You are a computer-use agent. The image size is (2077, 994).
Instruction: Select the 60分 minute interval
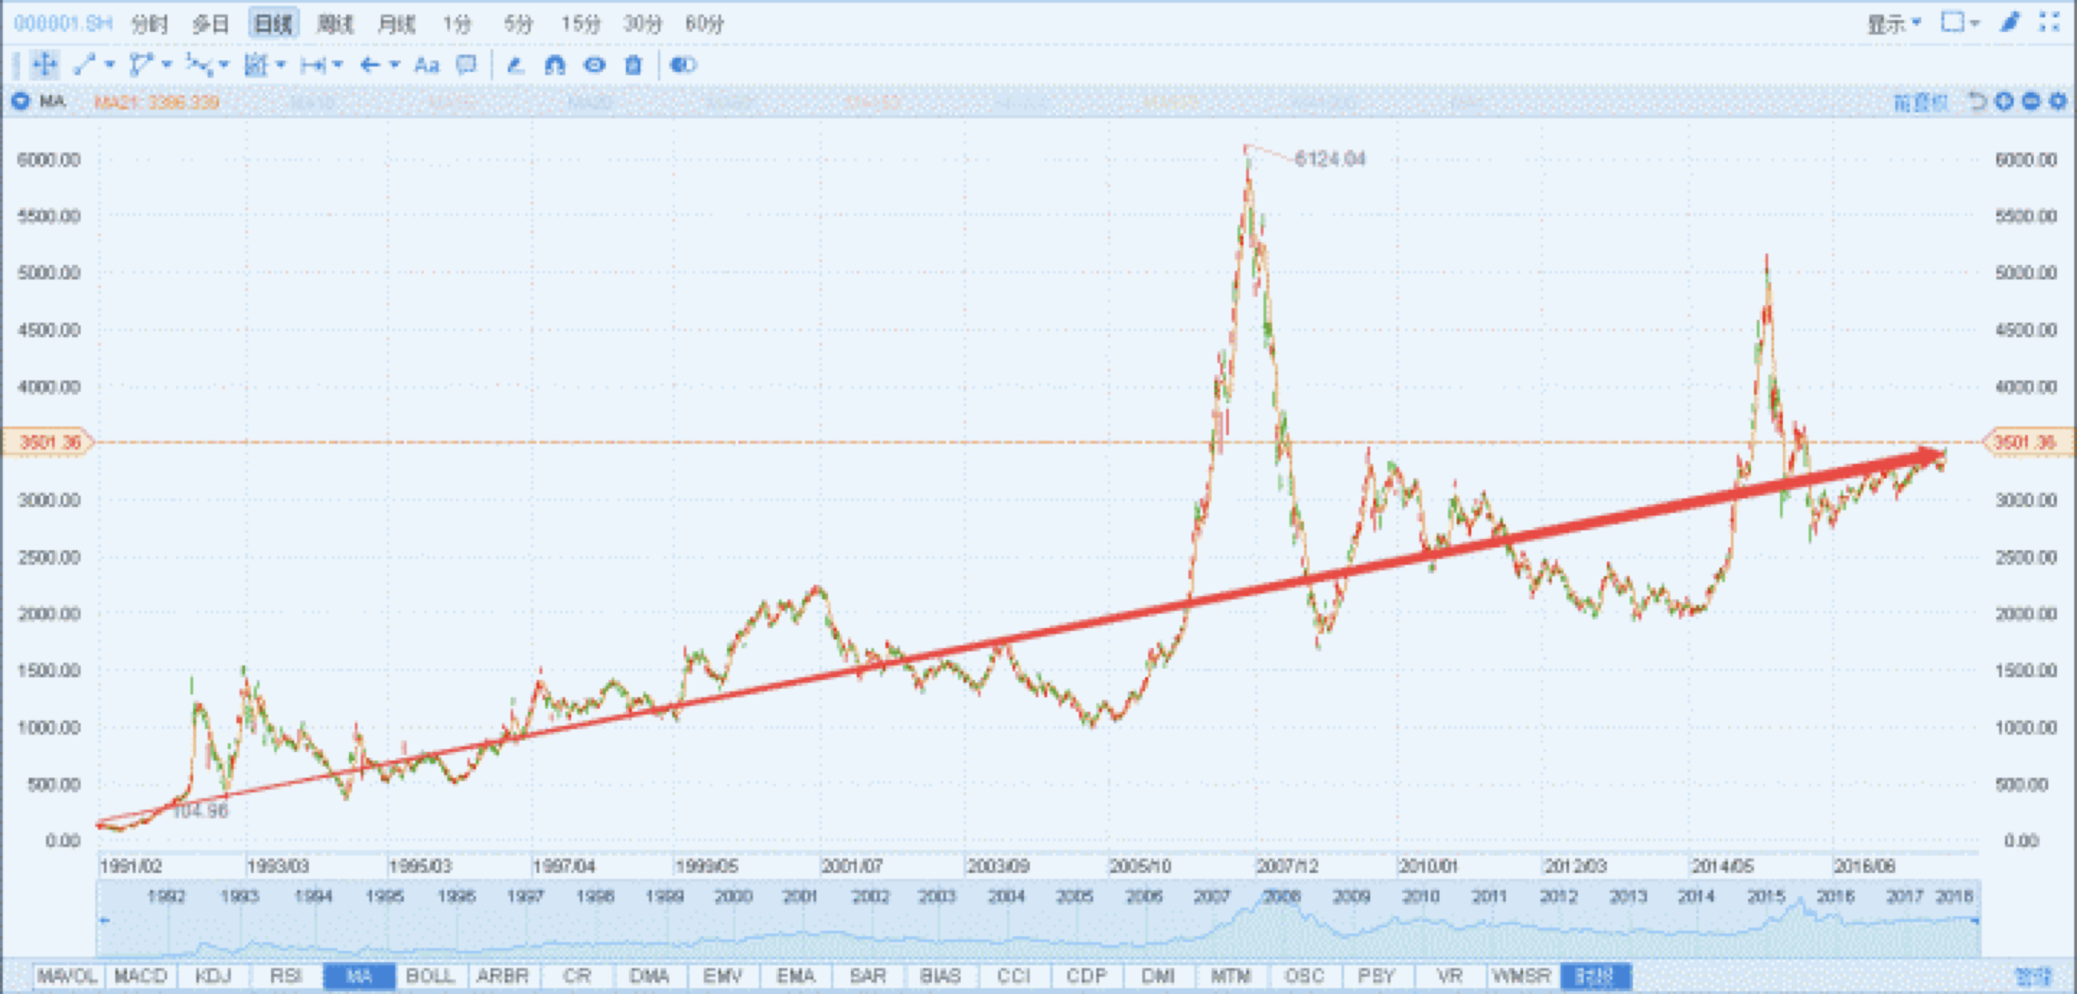point(704,24)
